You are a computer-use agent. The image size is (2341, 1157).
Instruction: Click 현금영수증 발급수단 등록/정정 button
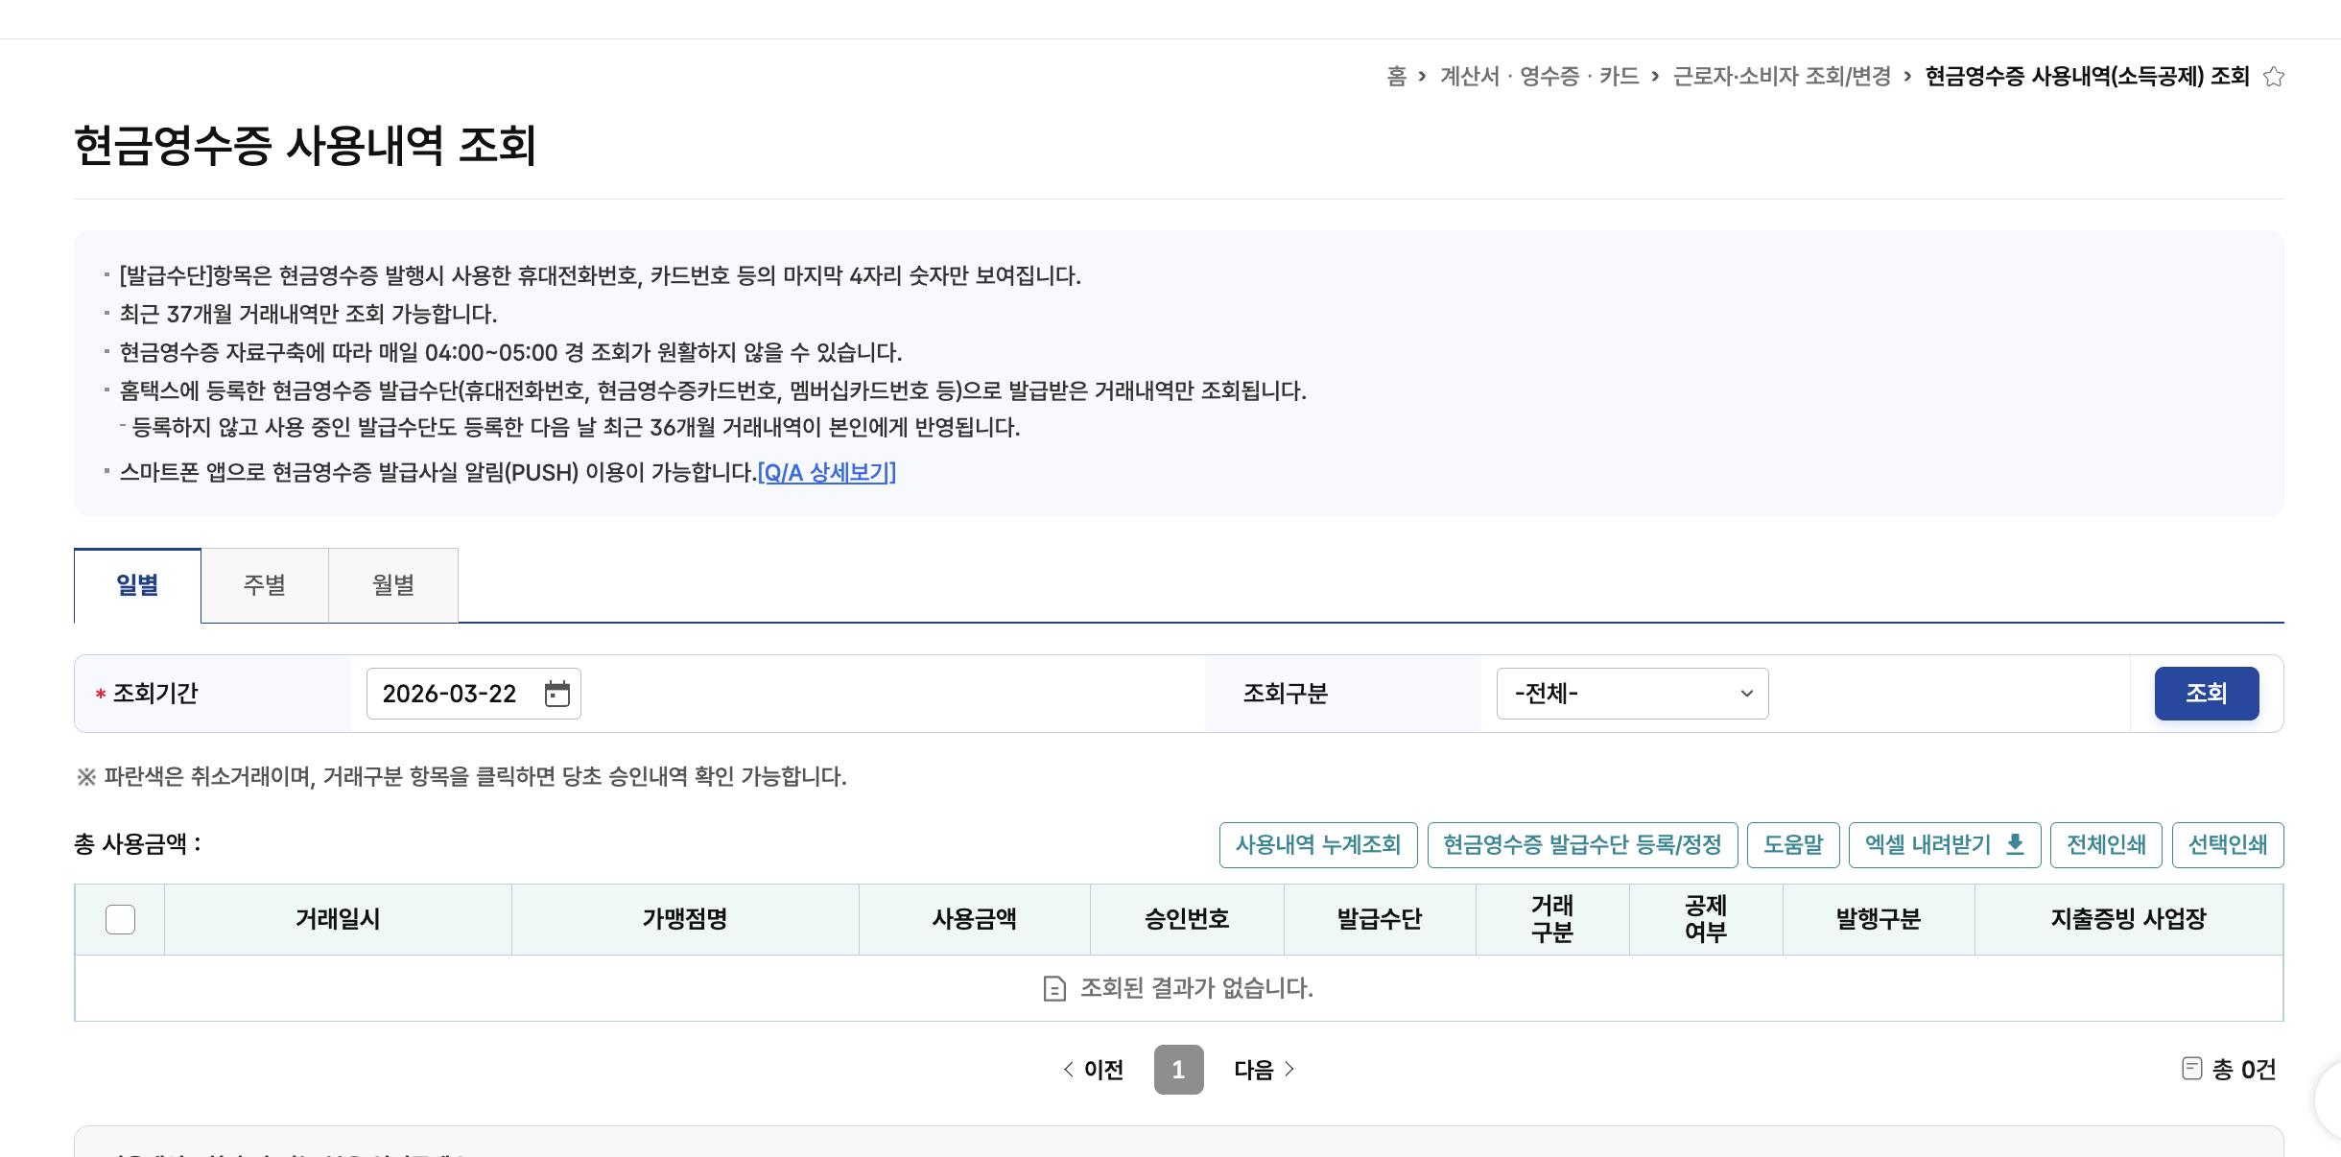1581,845
